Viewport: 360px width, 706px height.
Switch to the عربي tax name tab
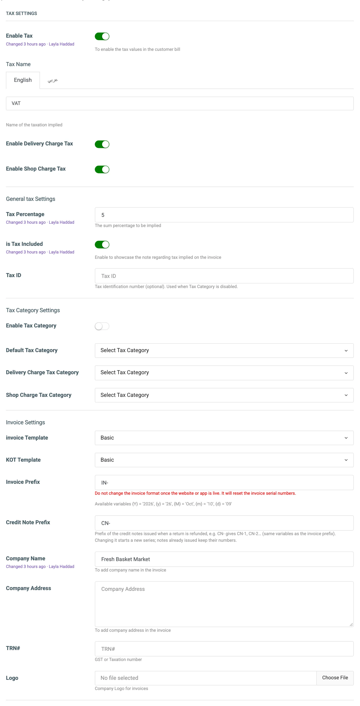click(x=53, y=80)
